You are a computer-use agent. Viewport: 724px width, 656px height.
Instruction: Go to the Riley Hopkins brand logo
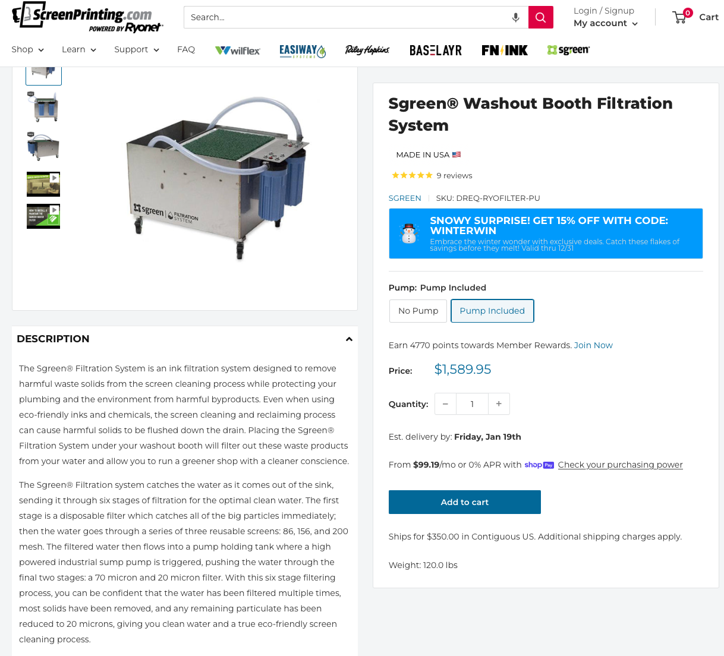367,51
